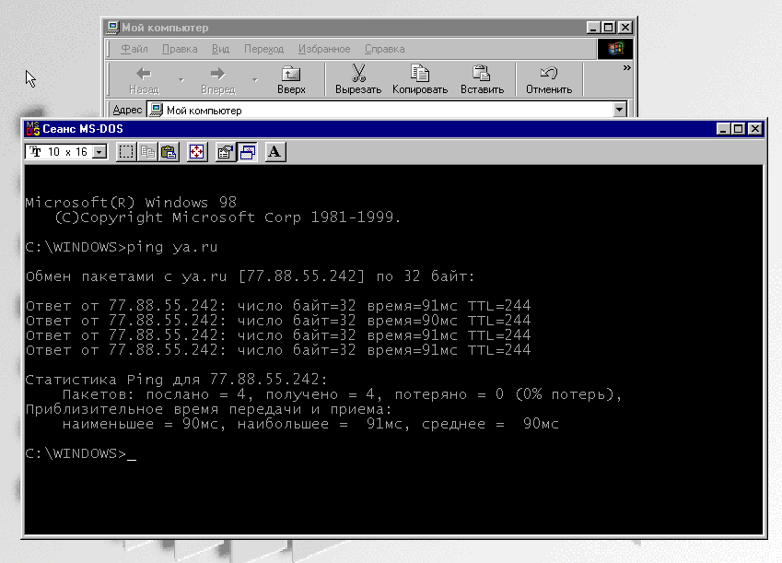The image size is (782, 563).
Task: Click the MS-DOS icon in the title bar
Action: point(33,129)
